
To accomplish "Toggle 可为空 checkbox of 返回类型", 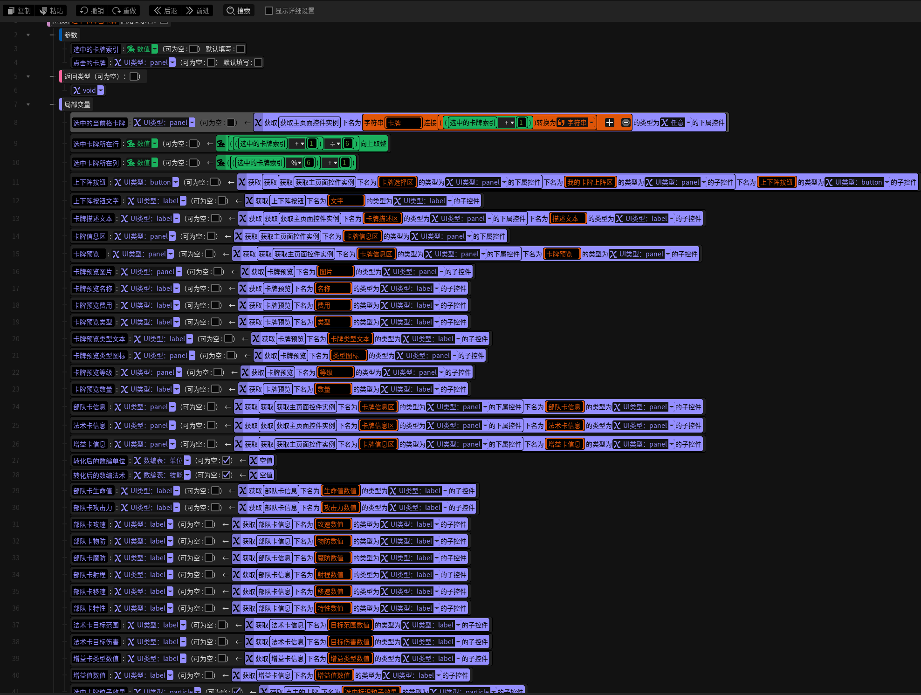I will tap(134, 76).
